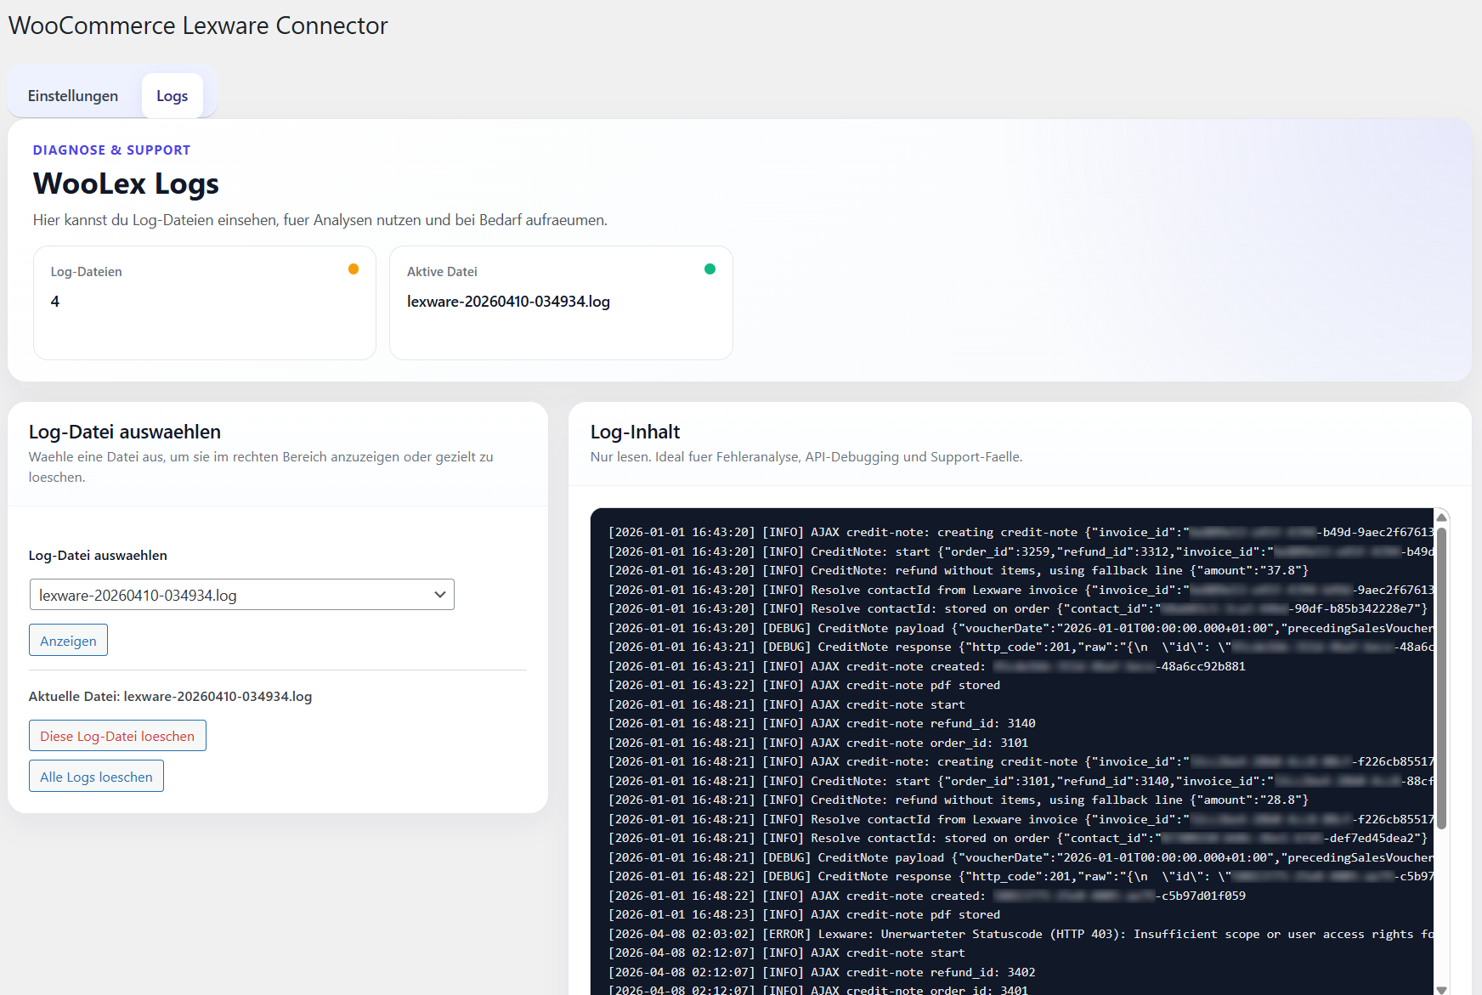
Task: Click the Log-Inhalt heading
Action: tap(635, 432)
